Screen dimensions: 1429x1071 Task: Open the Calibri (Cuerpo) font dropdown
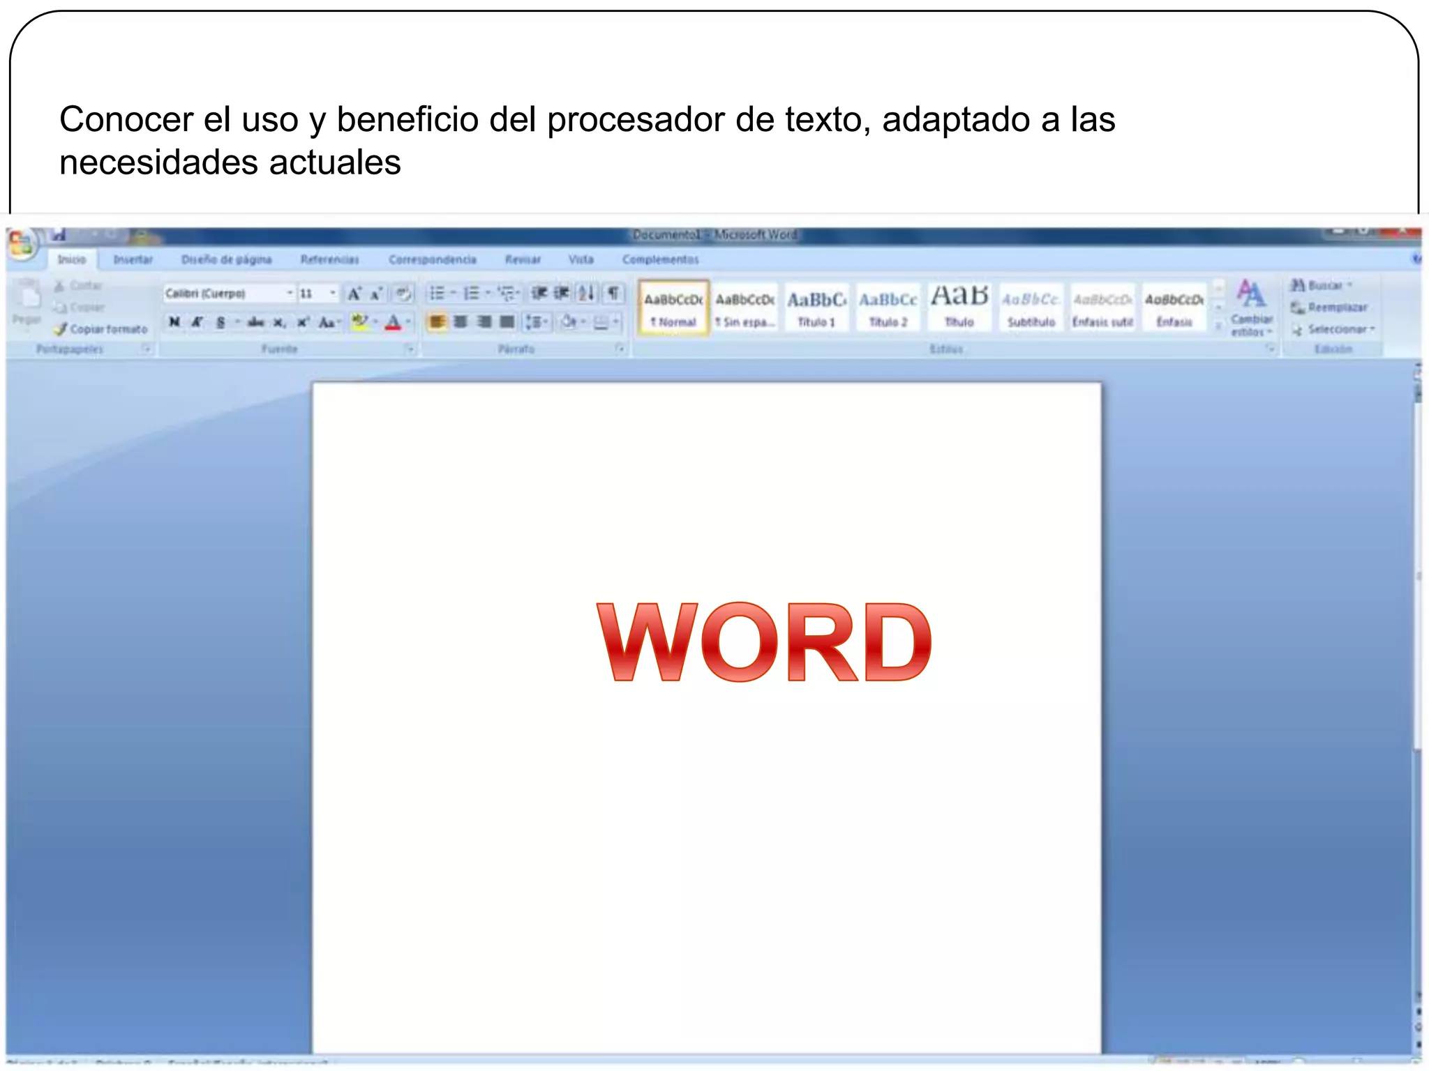[290, 294]
